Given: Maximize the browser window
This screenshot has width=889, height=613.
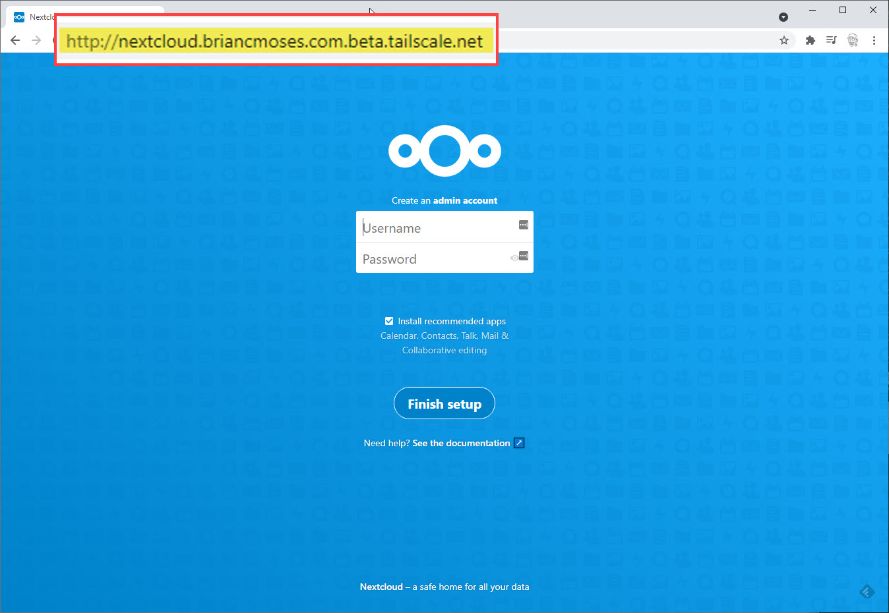Looking at the screenshot, I should (x=843, y=10).
